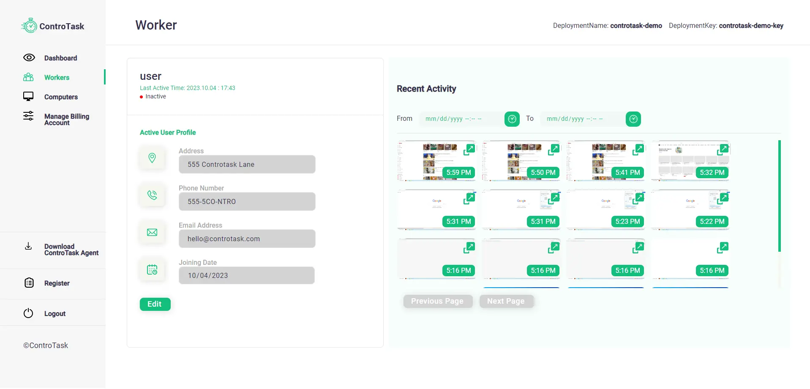This screenshot has height=389, width=810.
Task: Click the ControTask stopwatch logo icon
Action: click(29, 25)
